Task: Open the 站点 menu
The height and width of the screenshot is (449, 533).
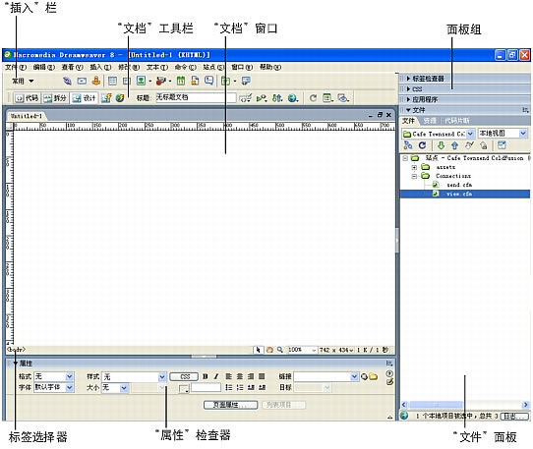Action: (213, 67)
